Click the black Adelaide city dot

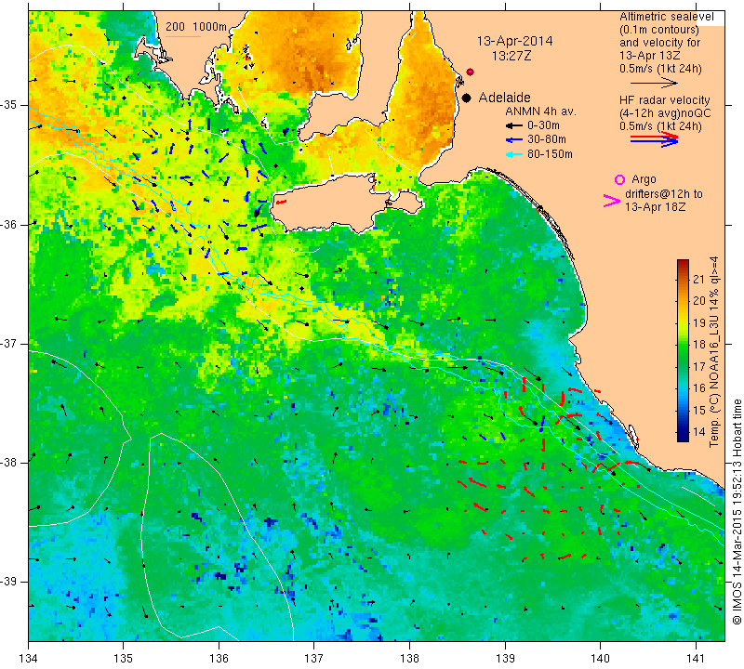pos(467,98)
